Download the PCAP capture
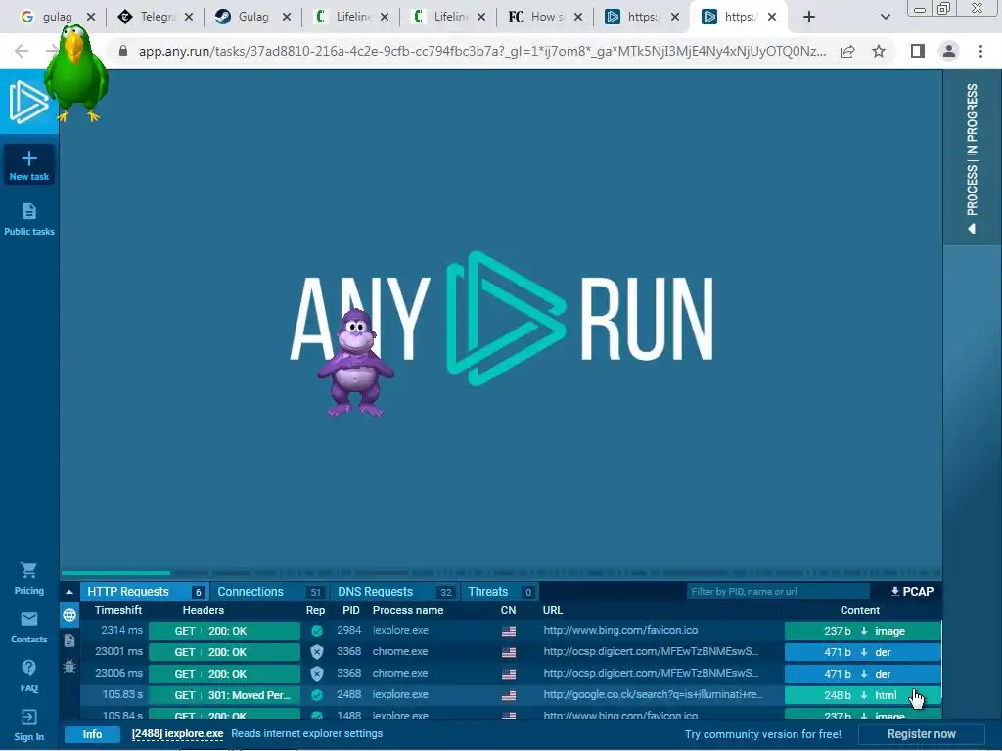The image size is (1002, 751). click(912, 592)
